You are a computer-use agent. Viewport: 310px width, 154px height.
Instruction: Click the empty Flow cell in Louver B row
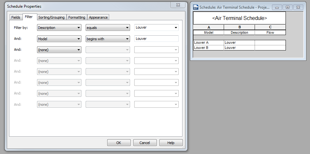click(270, 48)
